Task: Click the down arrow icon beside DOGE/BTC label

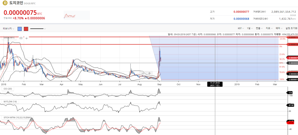Action: click(x=26, y=38)
